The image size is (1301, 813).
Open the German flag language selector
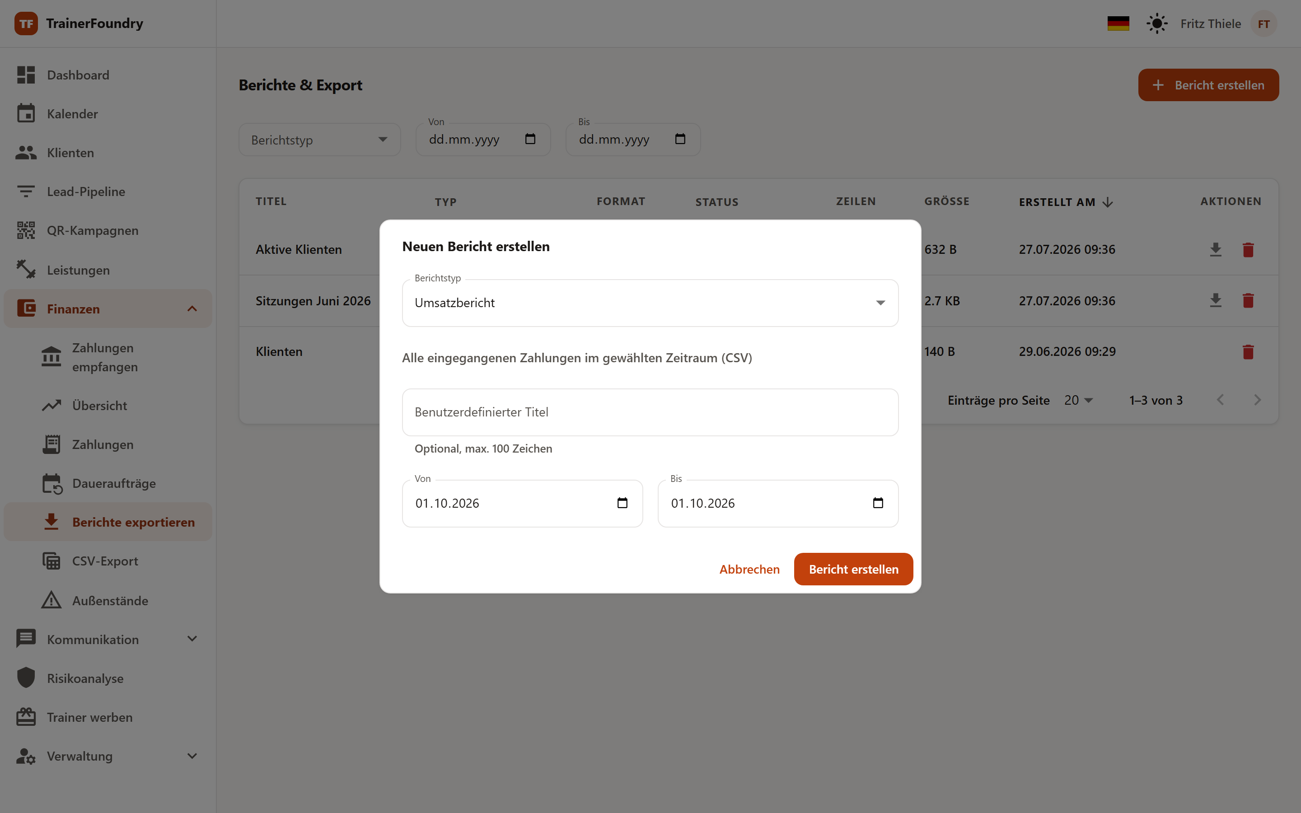click(x=1118, y=23)
